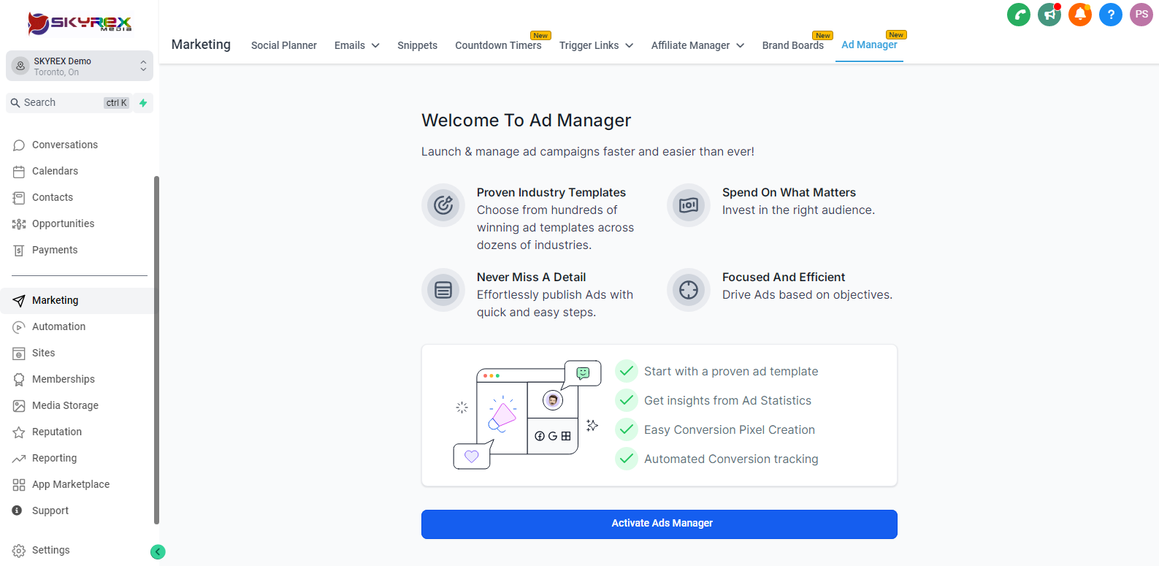The height and width of the screenshot is (566, 1159).
Task: Open the Snippets tab
Action: click(x=418, y=45)
